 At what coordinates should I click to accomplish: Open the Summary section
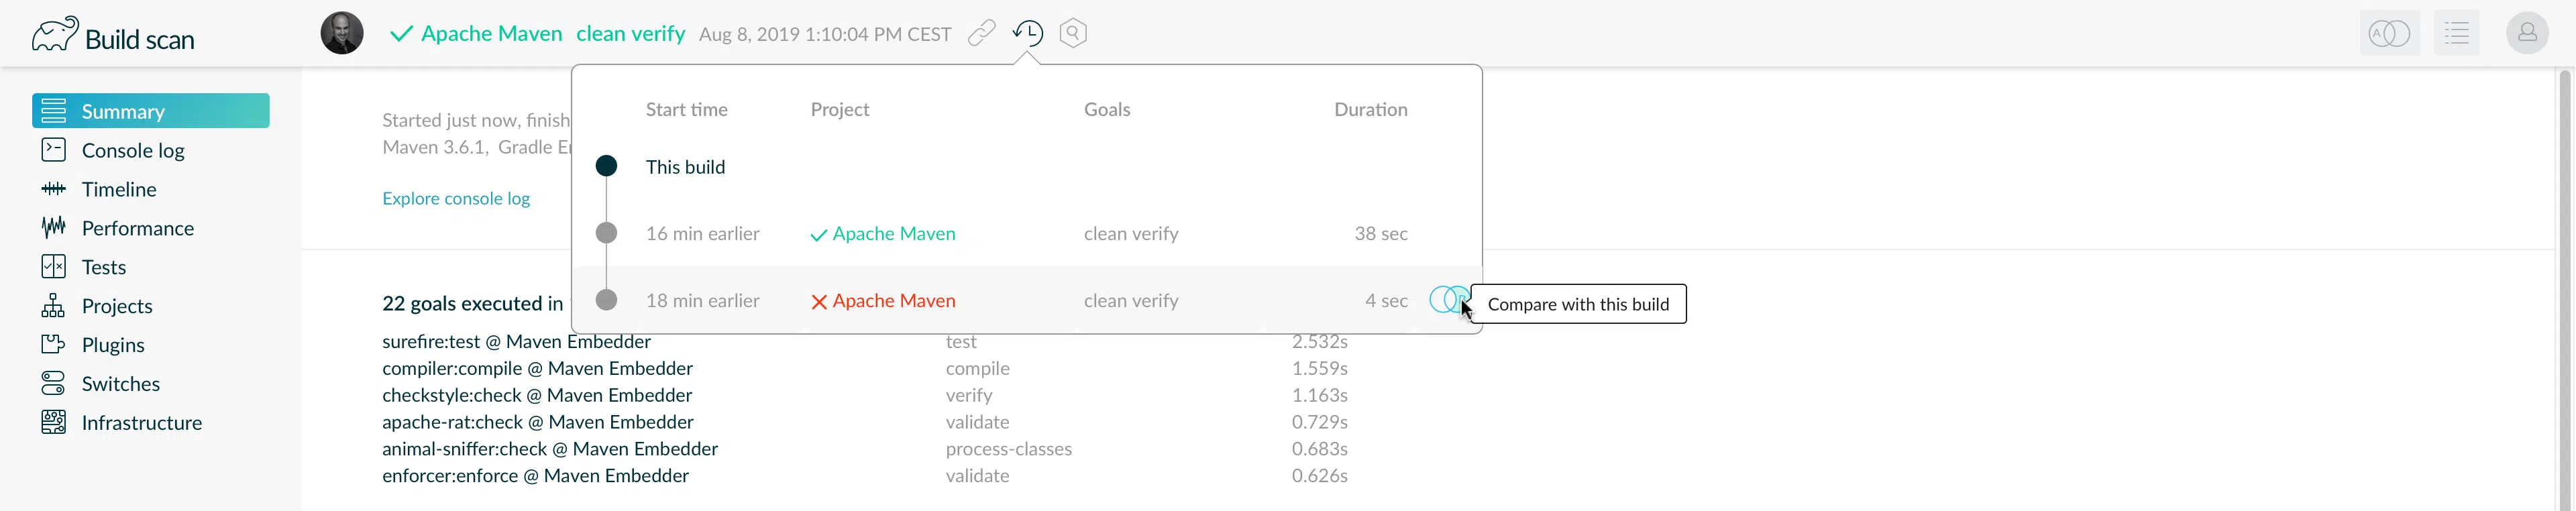point(151,111)
